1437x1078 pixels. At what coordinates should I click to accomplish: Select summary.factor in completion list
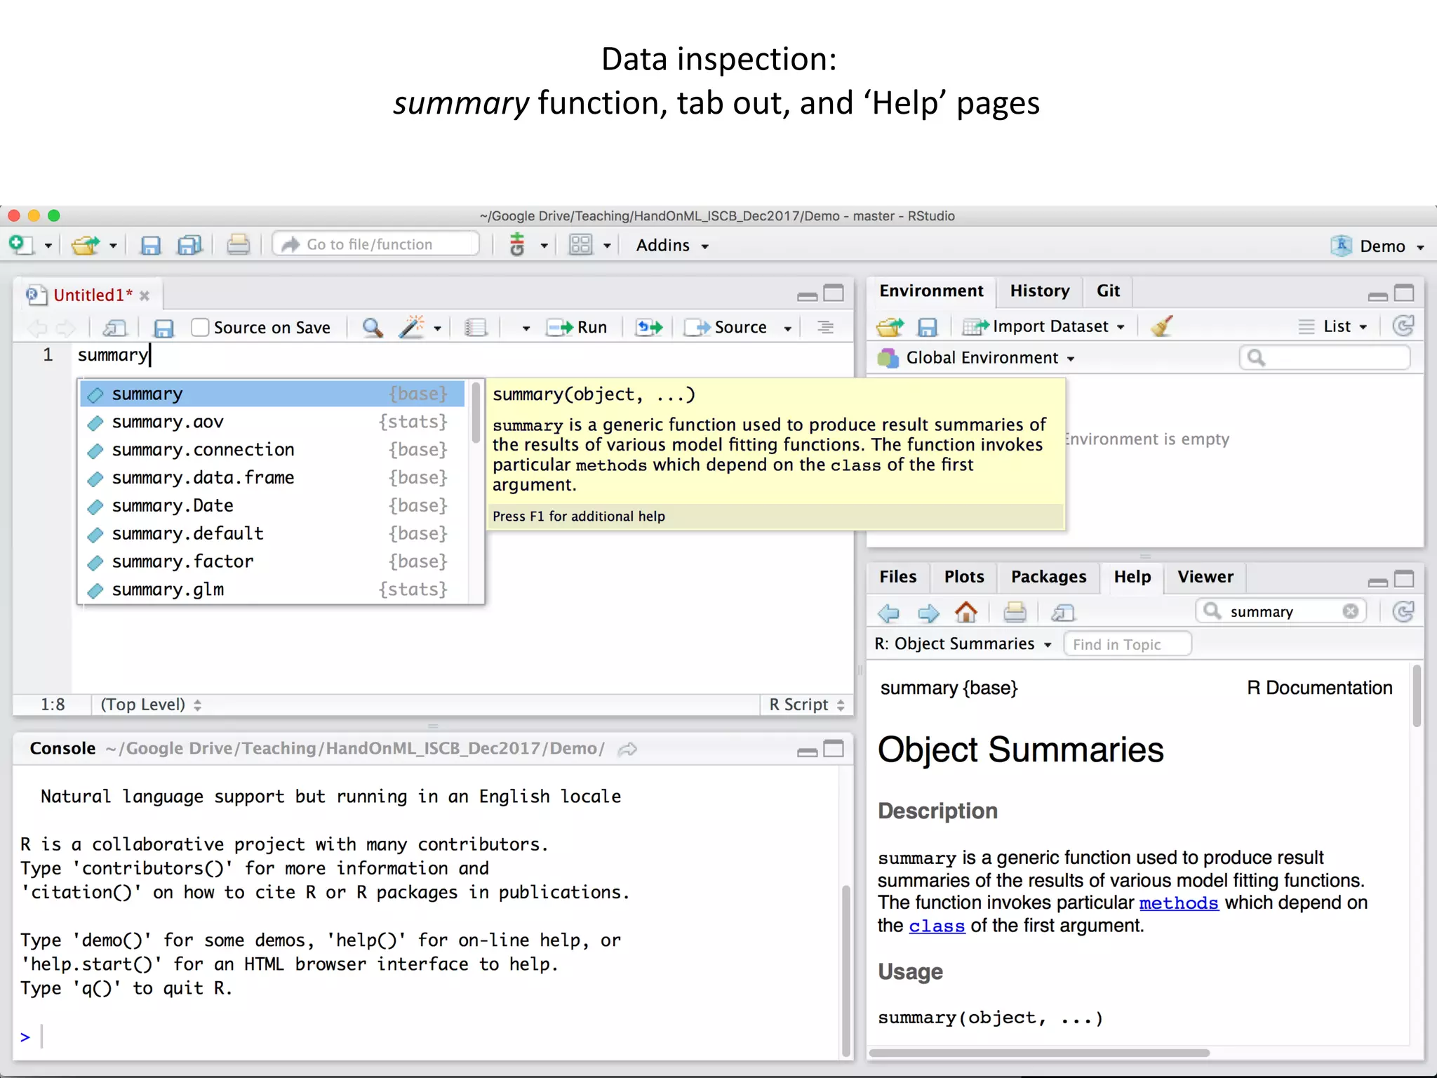coord(272,561)
